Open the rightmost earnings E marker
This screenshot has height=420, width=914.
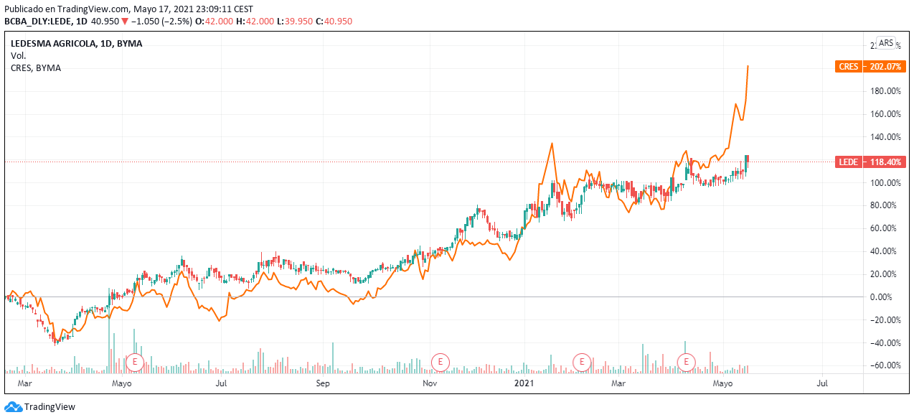pyautogui.click(x=687, y=361)
